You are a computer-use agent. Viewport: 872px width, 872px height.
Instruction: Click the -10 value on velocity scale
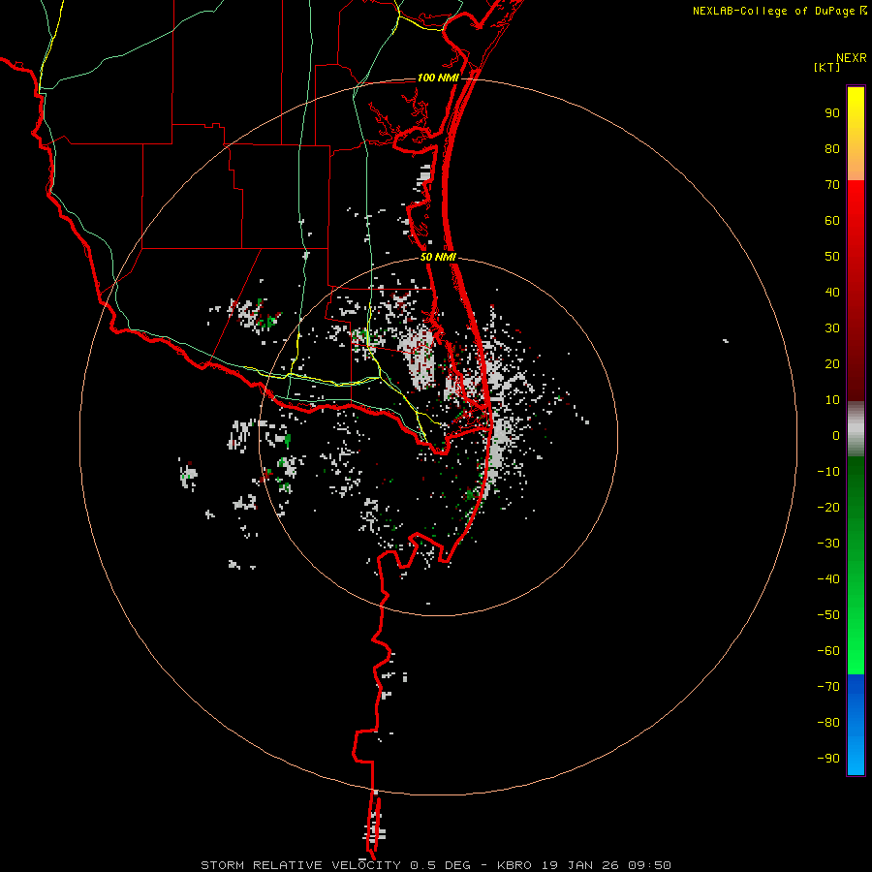click(828, 472)
